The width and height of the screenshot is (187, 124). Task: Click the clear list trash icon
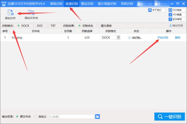(170, 26)
